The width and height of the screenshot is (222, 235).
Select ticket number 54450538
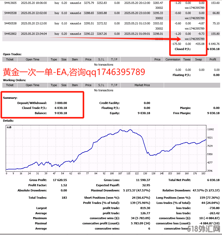10,23
